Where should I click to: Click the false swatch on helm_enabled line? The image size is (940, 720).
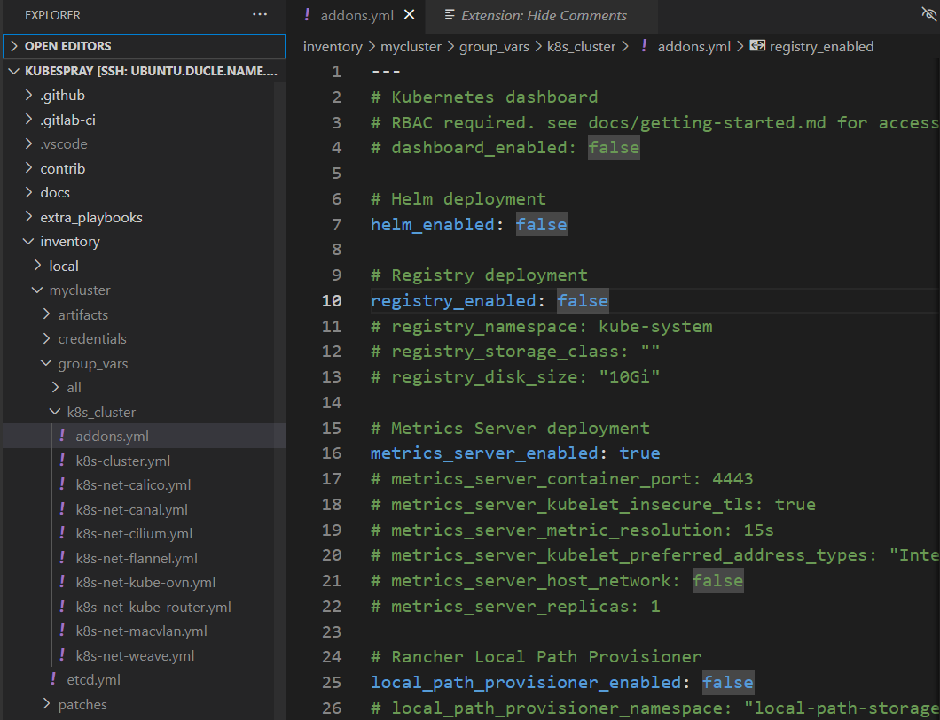click(541, 224)
